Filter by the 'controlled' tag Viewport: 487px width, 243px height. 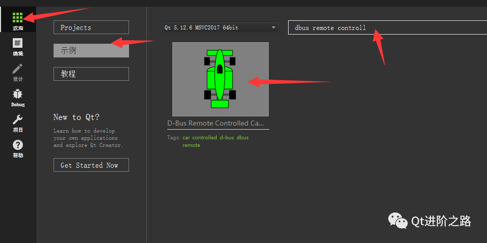click(x=204, y=137)
